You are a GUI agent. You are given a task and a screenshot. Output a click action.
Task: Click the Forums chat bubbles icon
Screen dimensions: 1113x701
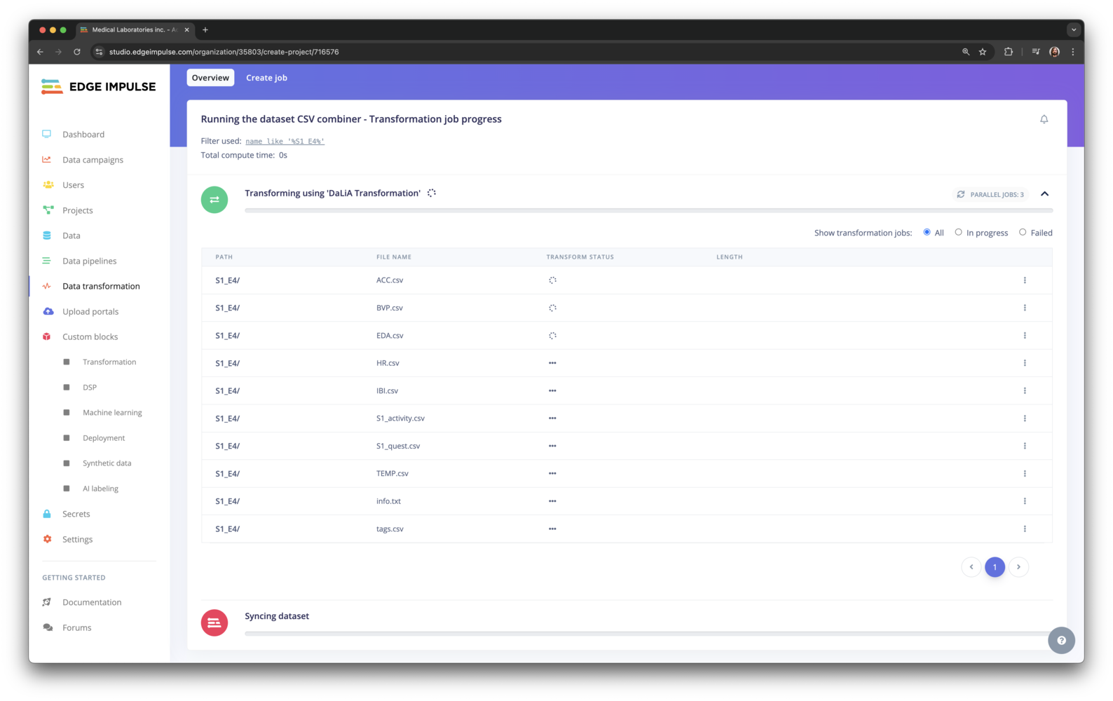click(x=48, y=627)
